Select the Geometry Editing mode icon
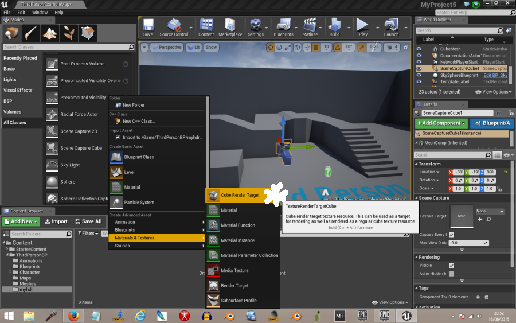 click(x=88, y=33)
